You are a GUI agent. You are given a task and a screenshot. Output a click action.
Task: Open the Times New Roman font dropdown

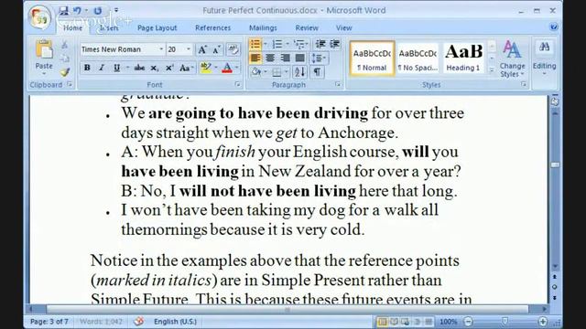(x=161, y=49)
